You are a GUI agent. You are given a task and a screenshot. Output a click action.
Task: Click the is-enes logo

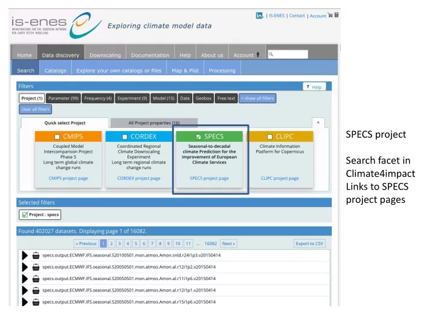57,25
